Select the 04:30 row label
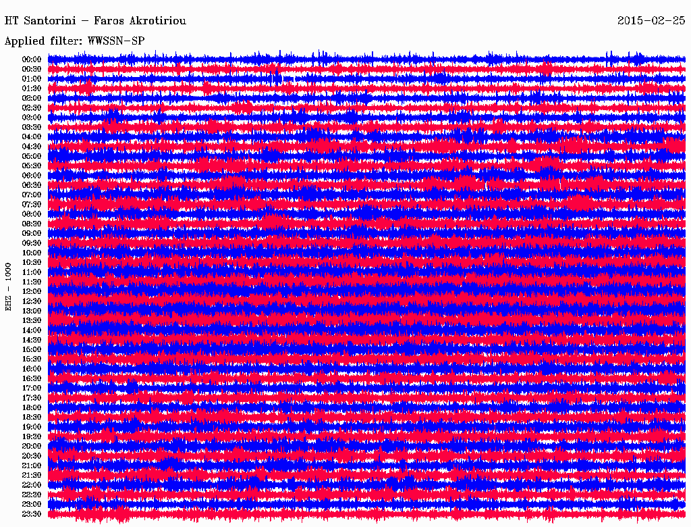The height and width of the screenshot is (527, 691). pyautogui.click(x=32, y=147)
